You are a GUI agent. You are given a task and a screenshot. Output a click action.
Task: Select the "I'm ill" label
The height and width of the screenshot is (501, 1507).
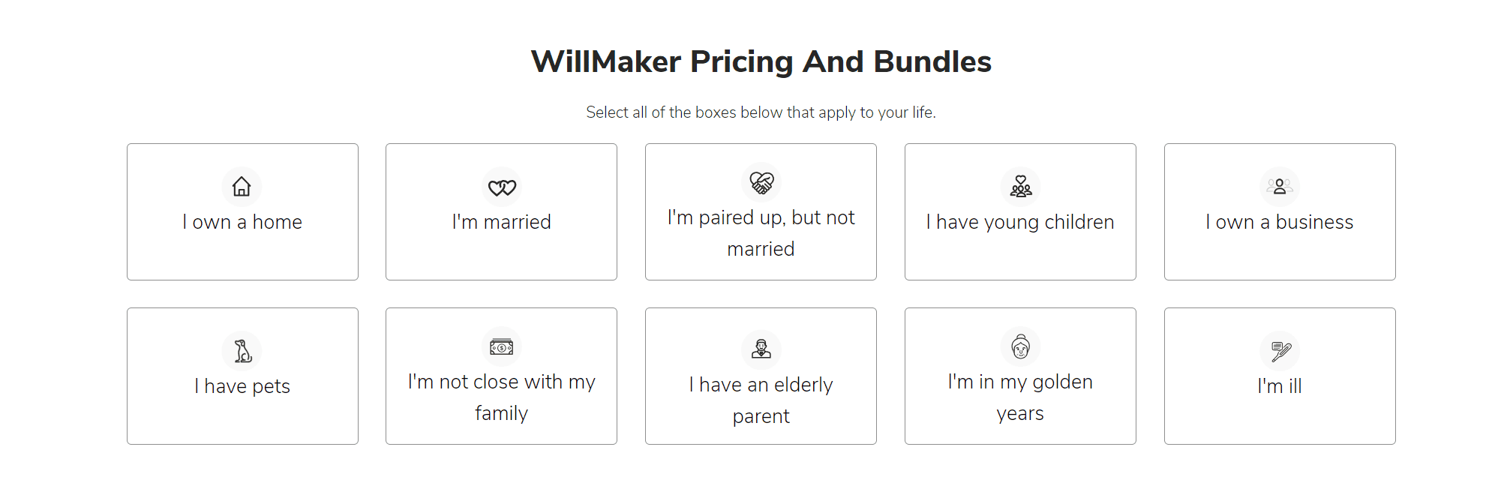point(1280,386)
